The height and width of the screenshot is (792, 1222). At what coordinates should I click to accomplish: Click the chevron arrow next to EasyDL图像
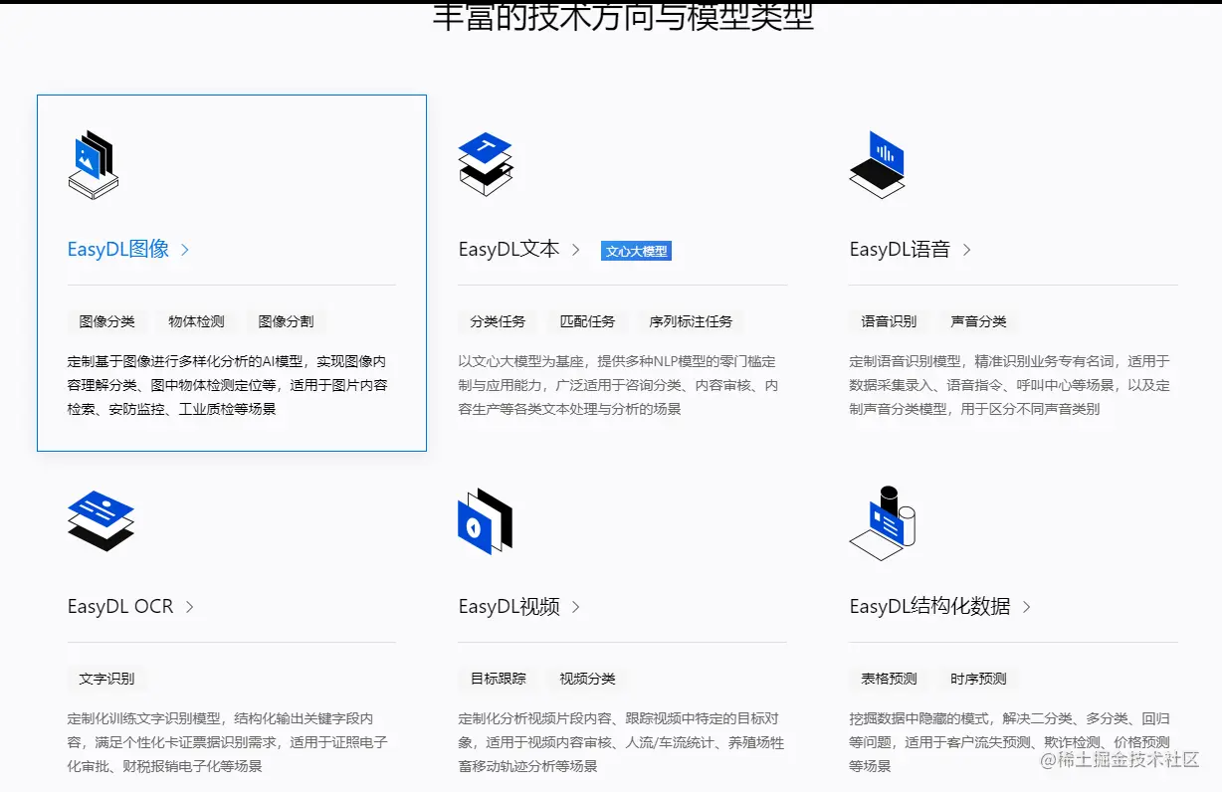point(185,250)
